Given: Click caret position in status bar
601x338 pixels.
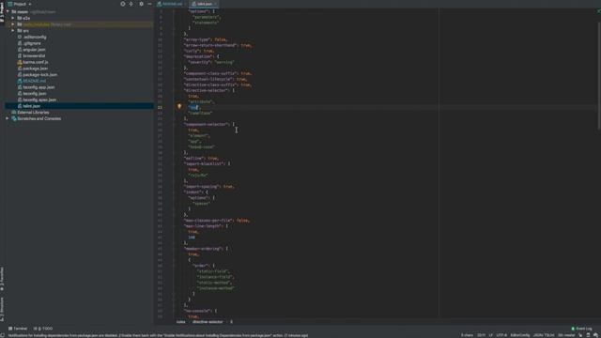Looking at the screenshot, I should (x=481, y=335).
